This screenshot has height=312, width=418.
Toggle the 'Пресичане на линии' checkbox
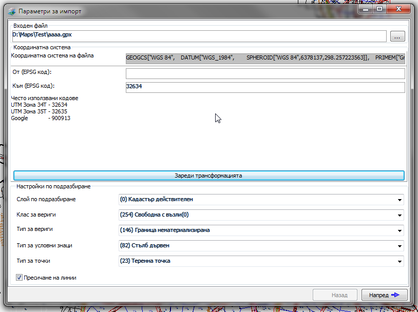click(20, 278)
